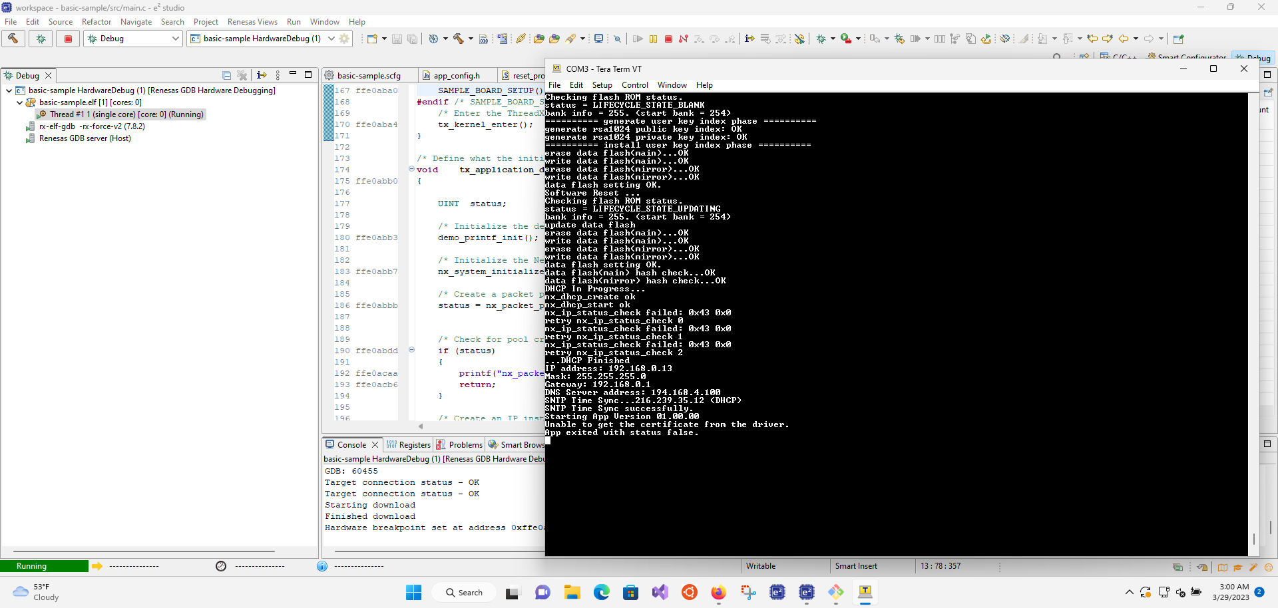Click the red Stop launch button
Screen dimensions: 1278x608
68,39
